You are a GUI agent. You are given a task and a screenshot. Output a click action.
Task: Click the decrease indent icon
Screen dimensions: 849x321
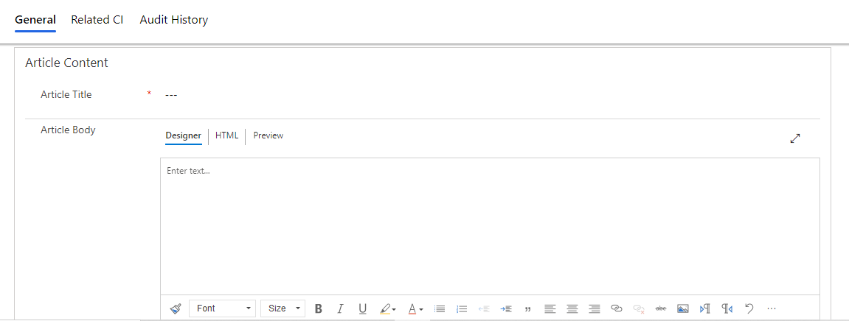point(484,308)
